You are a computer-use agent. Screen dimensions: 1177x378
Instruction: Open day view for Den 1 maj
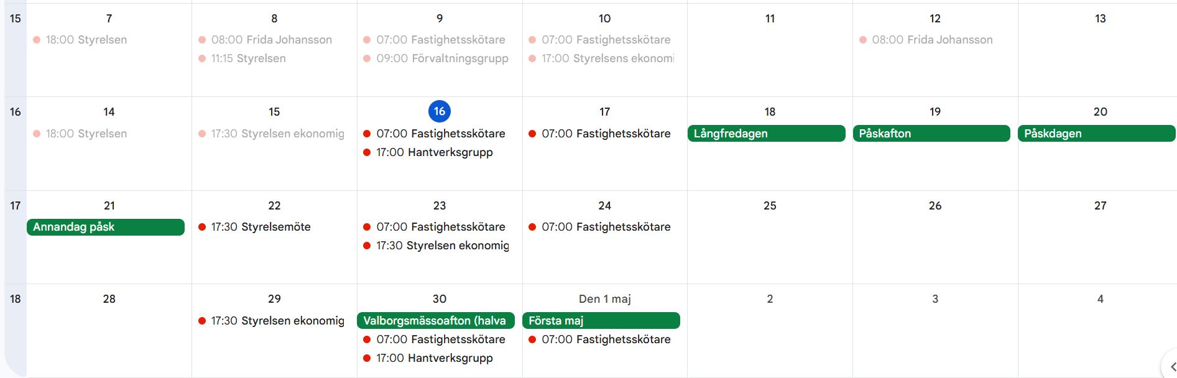tap(605, 299)
